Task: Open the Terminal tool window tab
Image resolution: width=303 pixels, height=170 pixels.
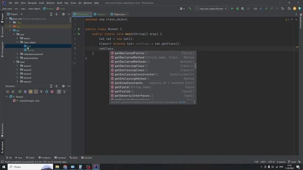Action: click(x=60, y=158)
